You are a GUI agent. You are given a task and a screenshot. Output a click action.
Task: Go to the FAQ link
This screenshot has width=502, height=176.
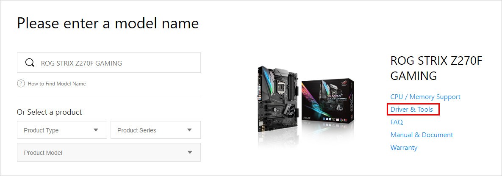pyautogui.click(x=397, y=122)
